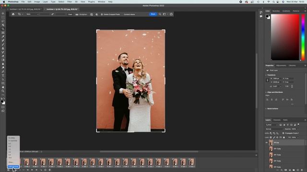Select the Brush tool
Viewport: 307px width, 172px height.
[3, 44]
